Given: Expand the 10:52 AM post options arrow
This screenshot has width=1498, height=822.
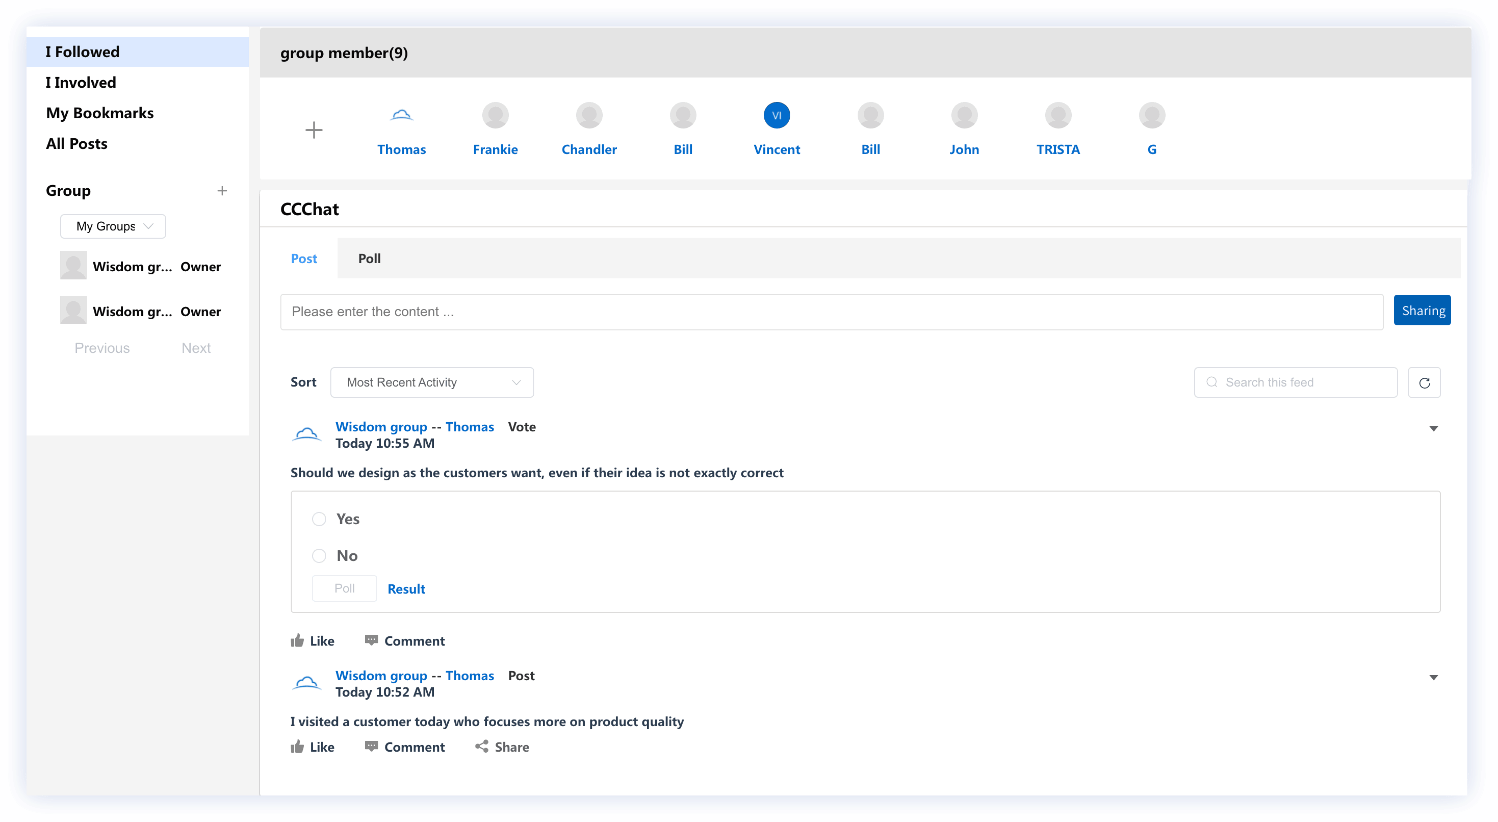Looking at the screenshot, I should pos(1433,677).
